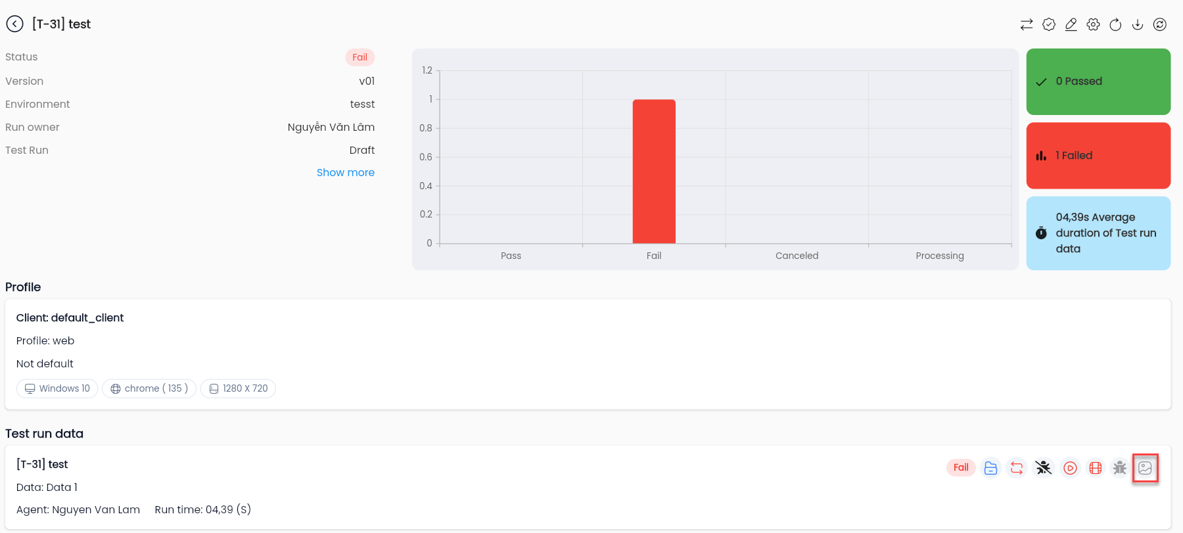
Task: Click the Fail badge next to Status
Action: tap(360, 57)
